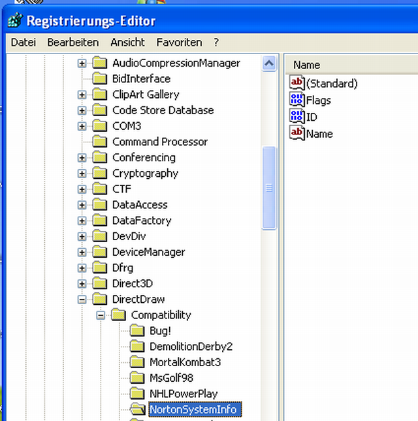Click the BidInterface folder icon
Image resolution: width=418 pixels, height=421 pixels.
click(x=100, y=79)
